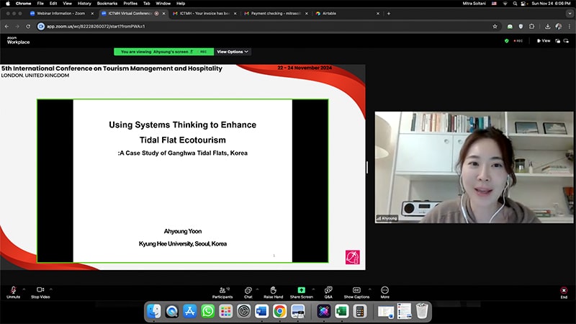Click Ahyoung's video thumbnail
This screenshot has height=324, width=576.
coord(474,167)
